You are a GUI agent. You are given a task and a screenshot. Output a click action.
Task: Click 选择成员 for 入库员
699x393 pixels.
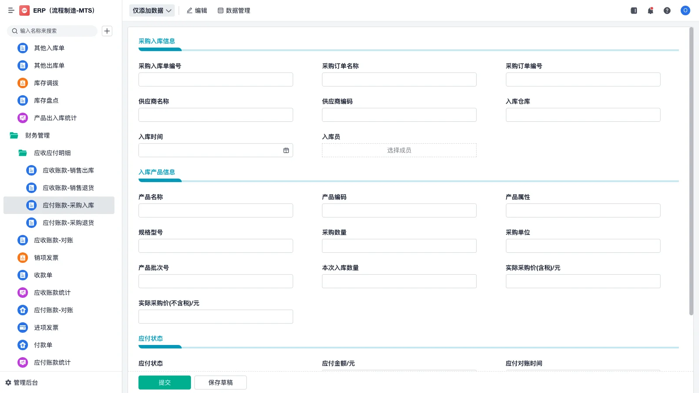click(399, 150)
